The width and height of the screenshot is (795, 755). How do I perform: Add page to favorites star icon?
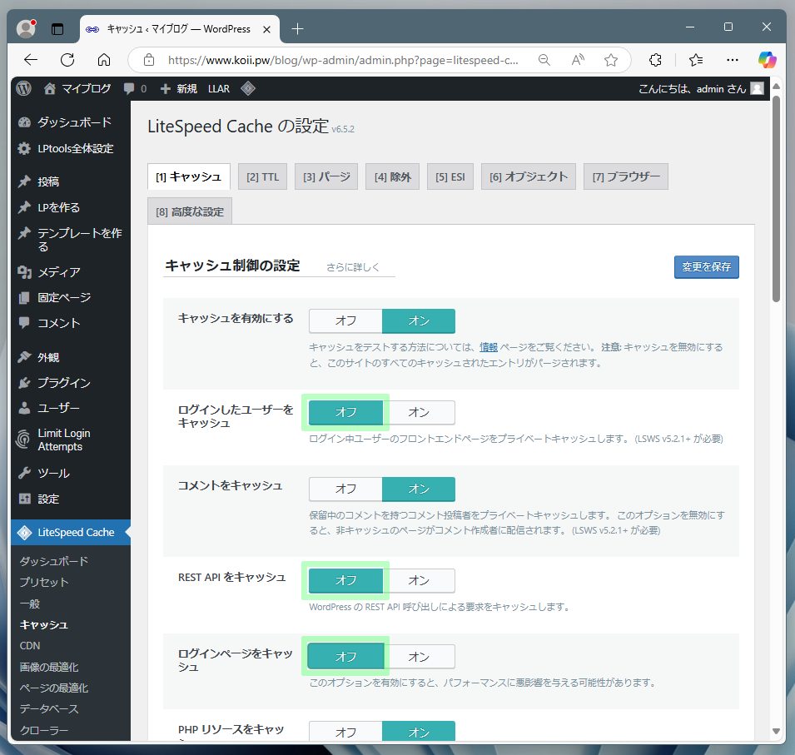pos(611,60)
